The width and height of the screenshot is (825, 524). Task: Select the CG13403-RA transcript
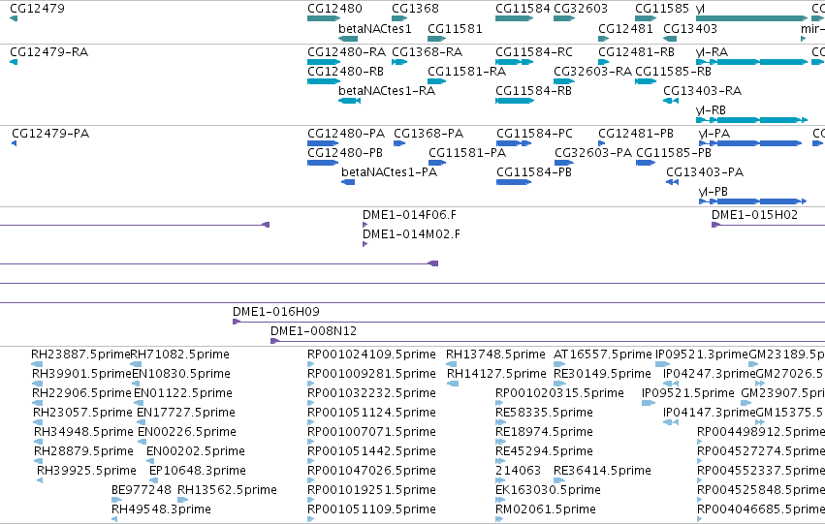pos(670,101)
